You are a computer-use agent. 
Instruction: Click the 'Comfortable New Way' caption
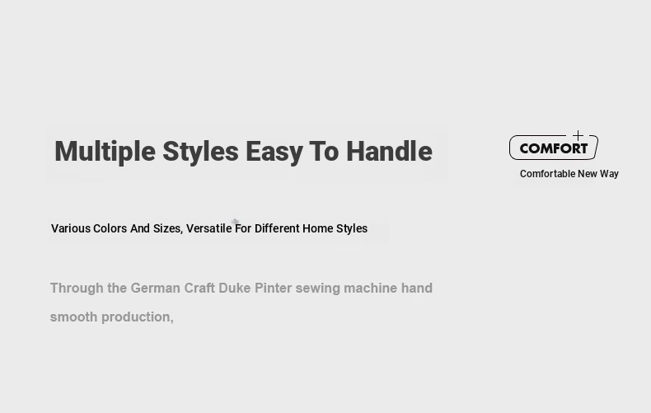coord(569,174)
